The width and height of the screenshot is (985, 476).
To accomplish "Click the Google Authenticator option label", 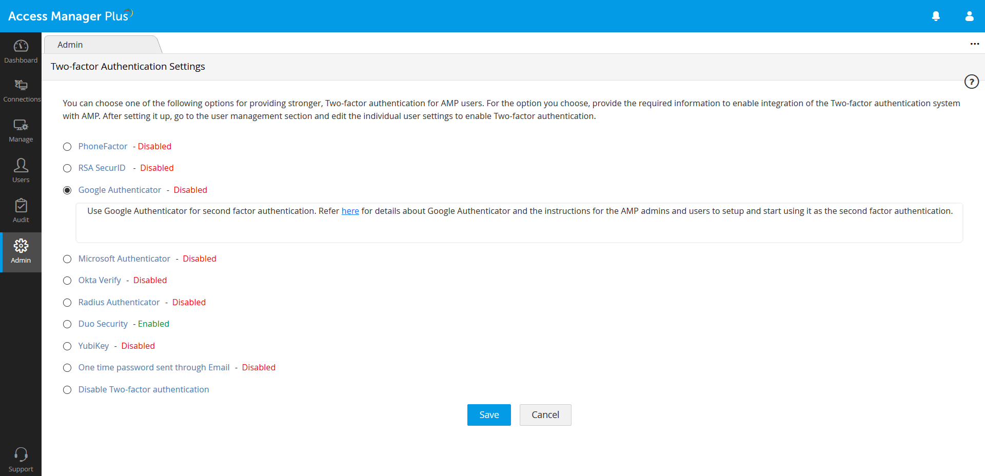I will [x=120, y=190].
